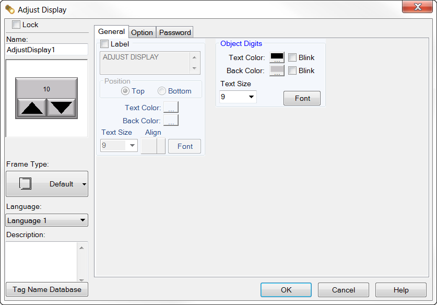This screenshot has width=437, height=305.
Task: Pick Object Digits gray Back Color swatch
Action: [276, 71]
